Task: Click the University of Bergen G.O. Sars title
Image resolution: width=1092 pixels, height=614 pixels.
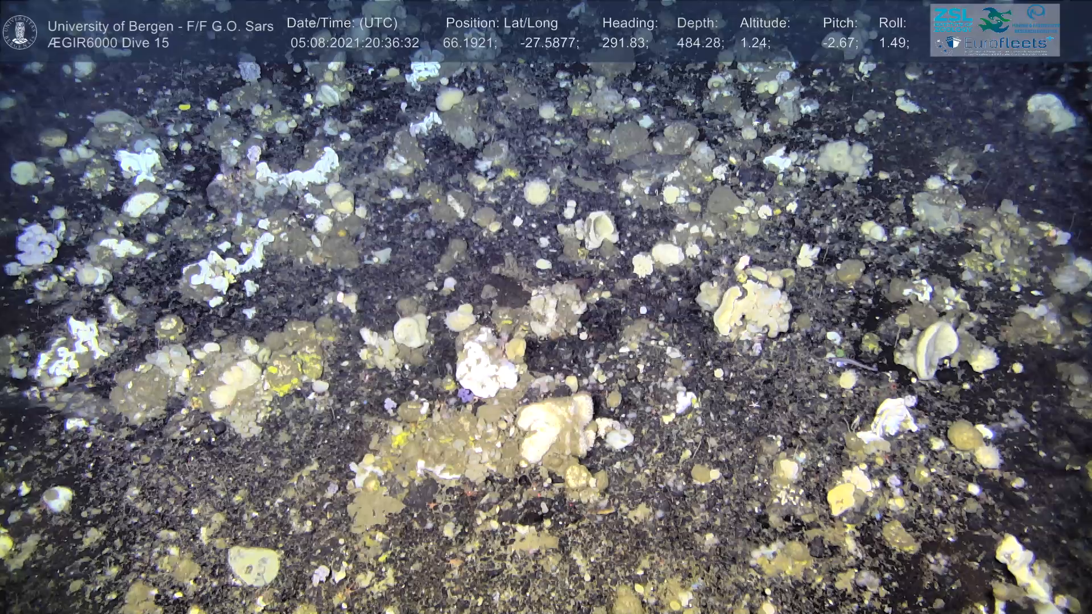Action: 160,26
